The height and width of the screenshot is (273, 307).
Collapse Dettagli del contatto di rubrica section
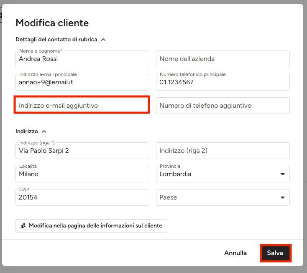coord(103,40)
